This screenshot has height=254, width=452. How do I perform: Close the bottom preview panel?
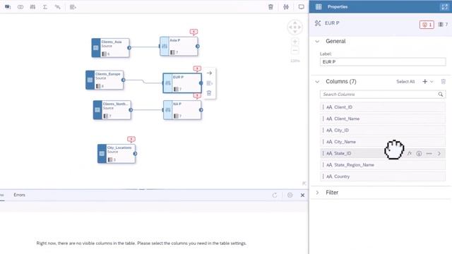(302, 195)
